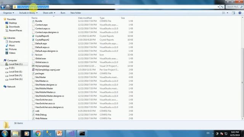This screenshot has height=137, width=244.
Task: Open the Organize menu
Action: pos(8,13)
